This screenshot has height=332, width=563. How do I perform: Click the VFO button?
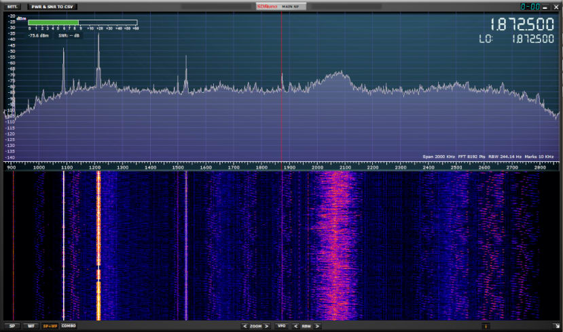(x=282, y=326)
